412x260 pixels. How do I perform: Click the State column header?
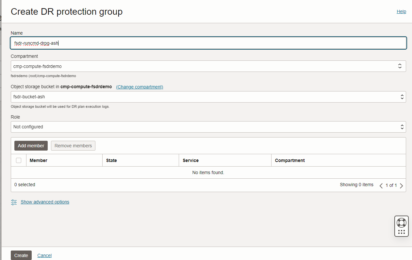tap(111, 160)
